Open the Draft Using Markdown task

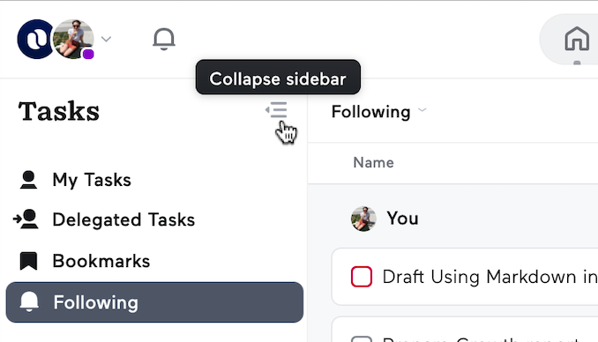point(490,277)
